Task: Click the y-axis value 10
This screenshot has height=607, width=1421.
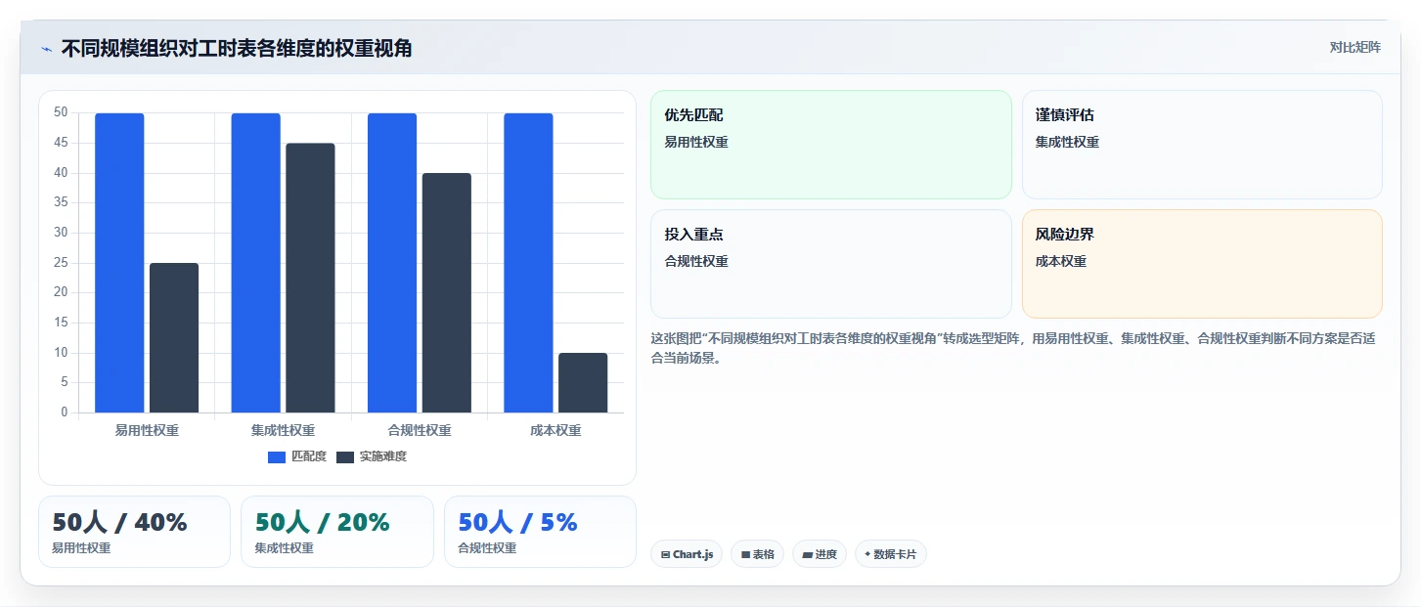Action: [x=61, y=353]
